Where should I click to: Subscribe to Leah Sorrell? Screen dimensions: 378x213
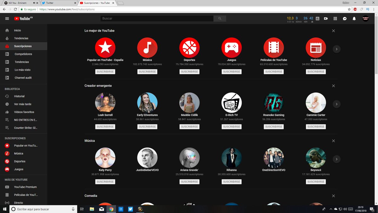click(x=105, y=127)
